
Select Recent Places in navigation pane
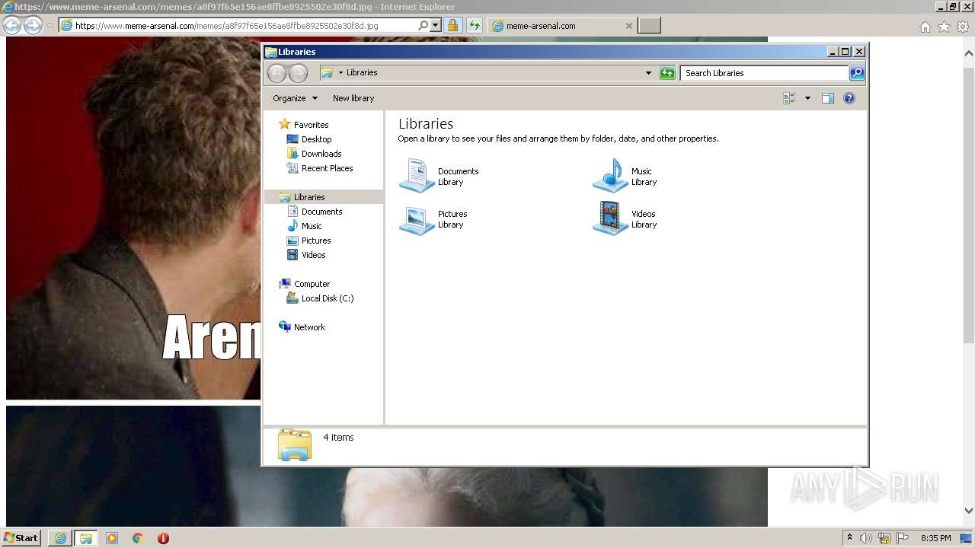(327, 168)
